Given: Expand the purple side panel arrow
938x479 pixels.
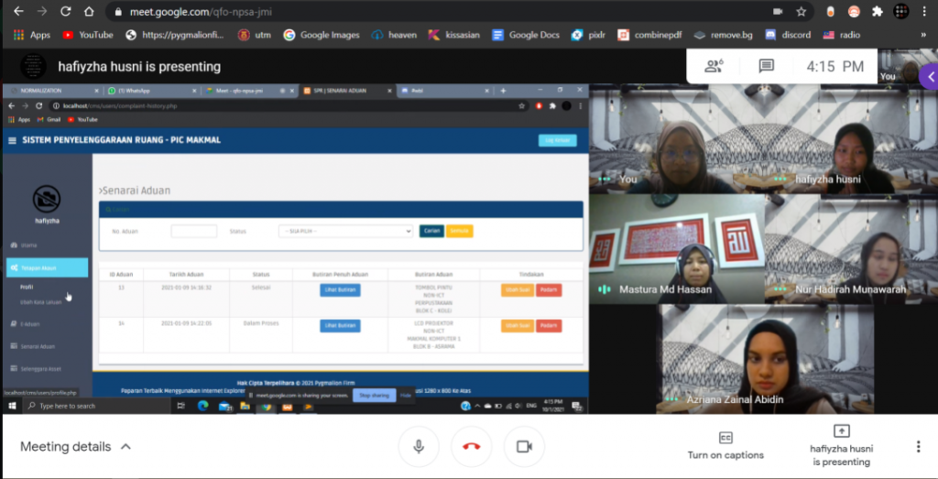Looking at the screenshot, I should pyautogui.click(x=930, y=78).
